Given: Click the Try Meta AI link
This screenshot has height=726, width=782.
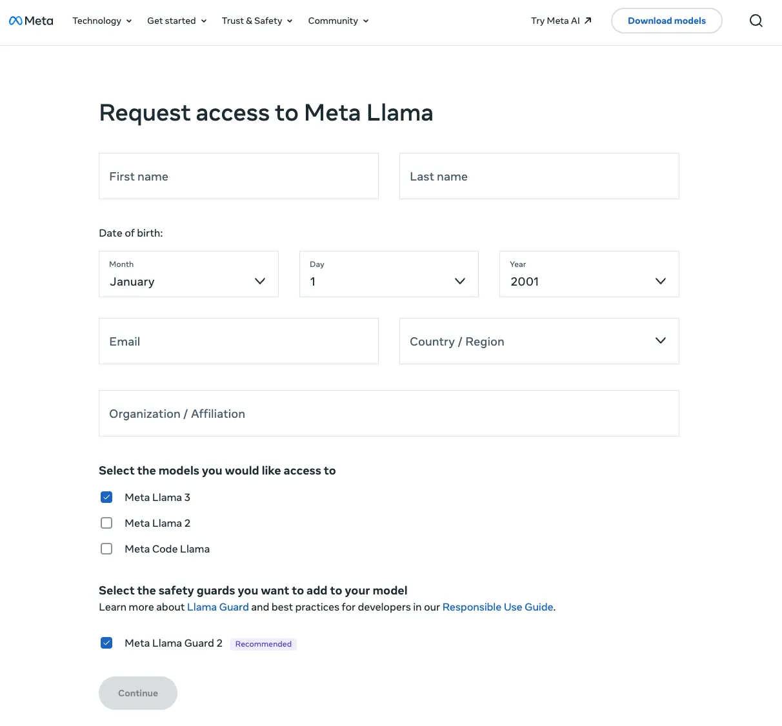Looking at the screenshot, I should [561, 21].
